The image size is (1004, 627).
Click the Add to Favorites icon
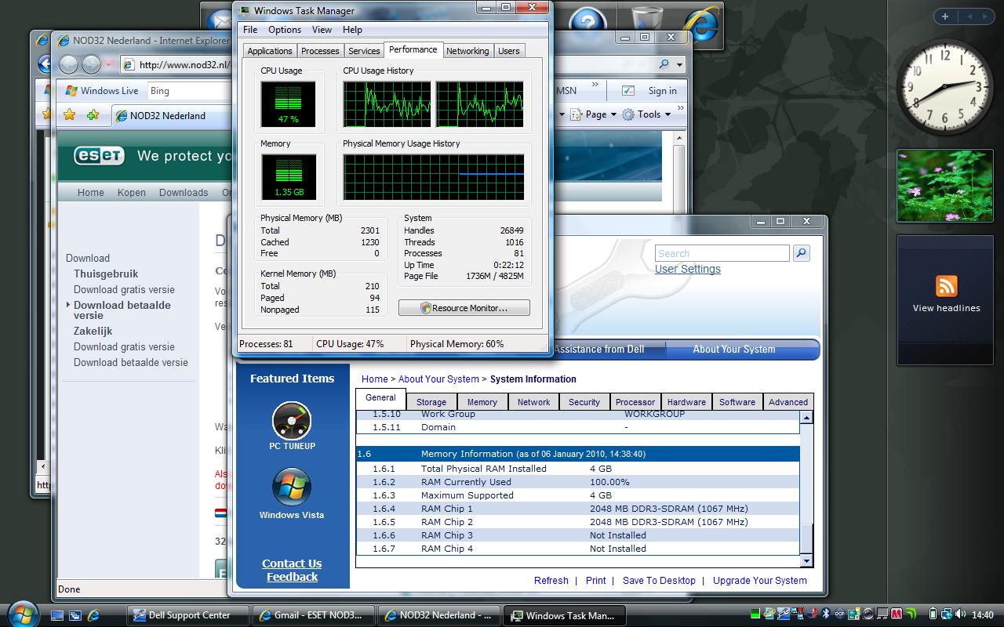(x=93, y=115)
